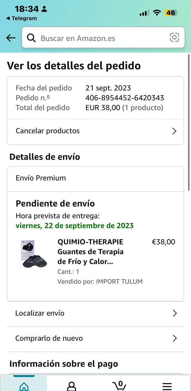Viewport: 191px width, 391px height.
Task: Expand Localizar envío chevron
Action: pos(175,313)
